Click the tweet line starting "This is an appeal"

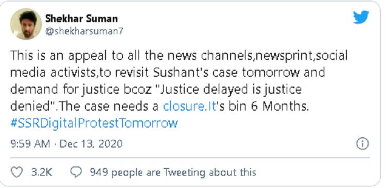tap(179, 56)
